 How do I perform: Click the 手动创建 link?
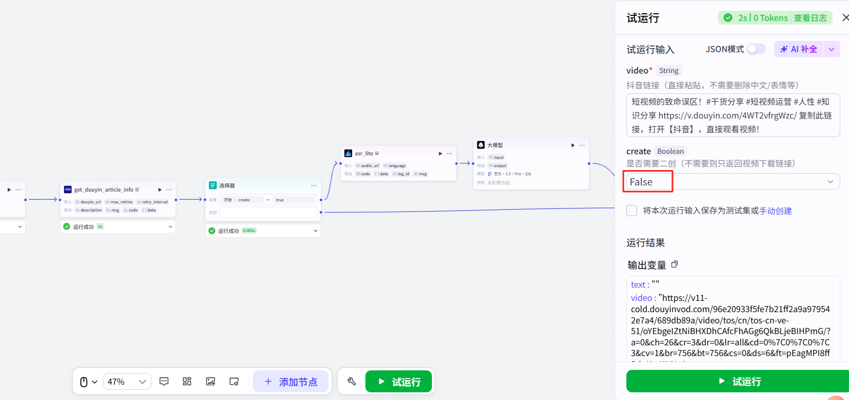[775, 211]
